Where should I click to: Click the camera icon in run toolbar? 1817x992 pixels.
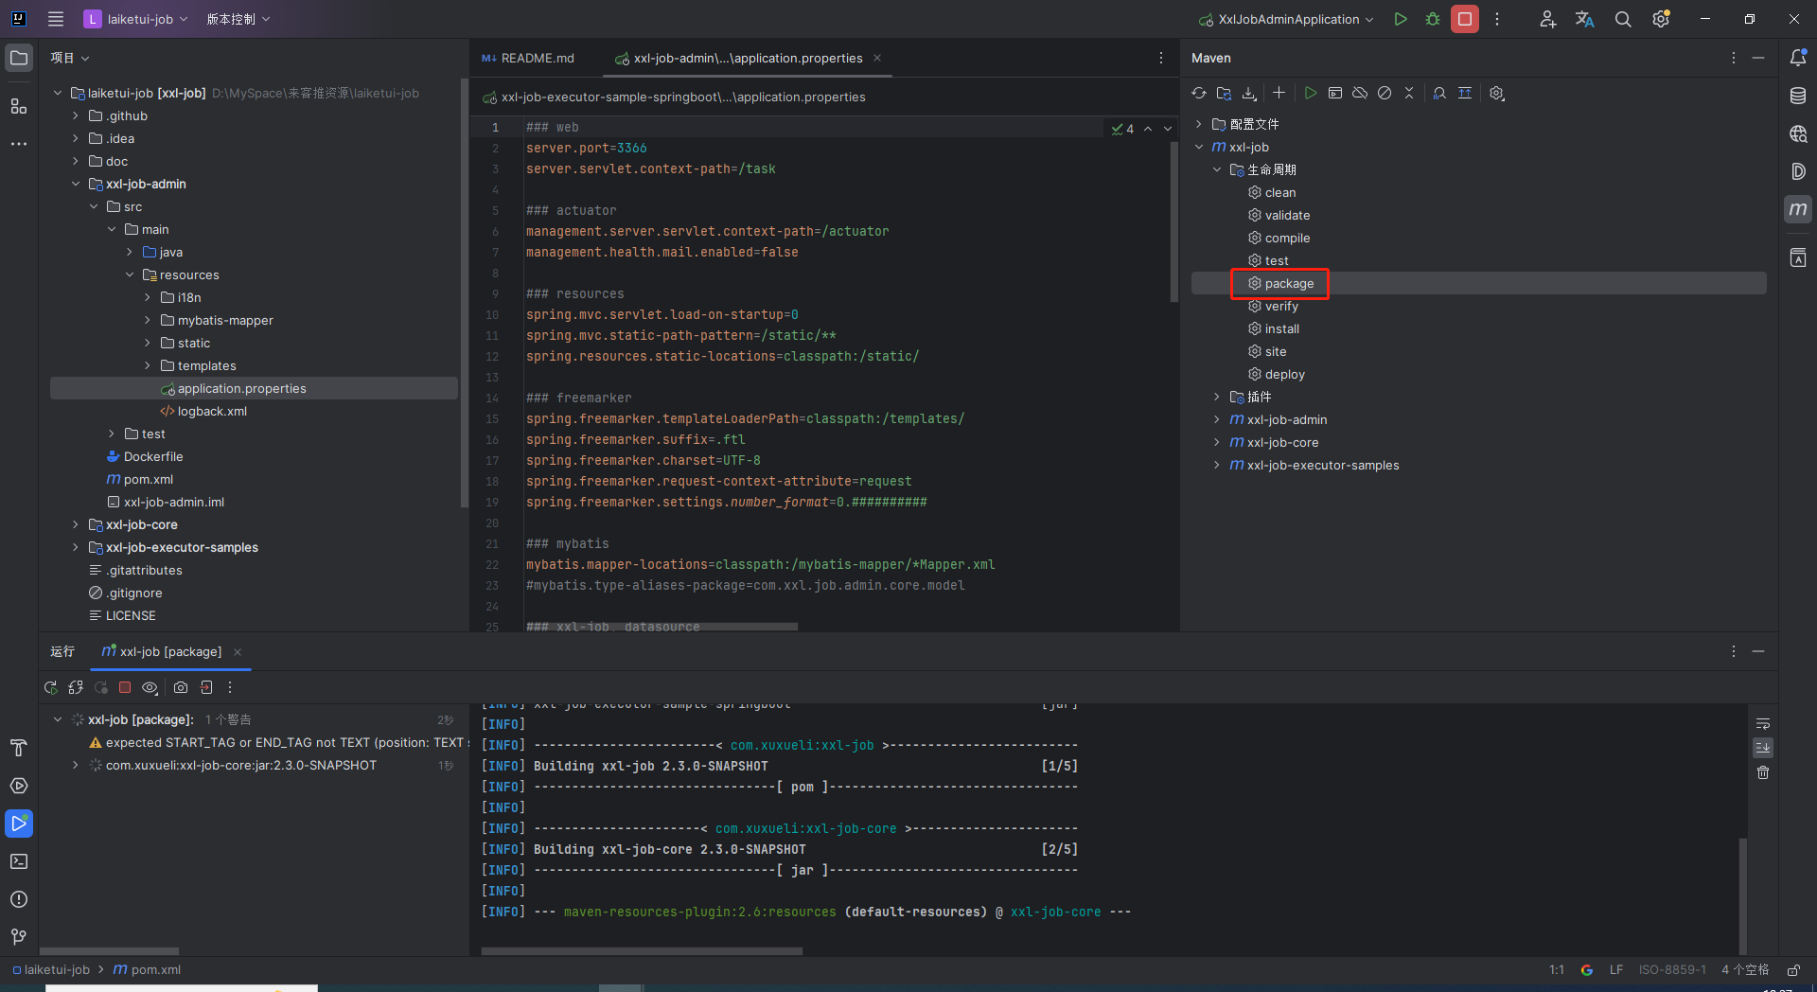(x=181, y=687)
